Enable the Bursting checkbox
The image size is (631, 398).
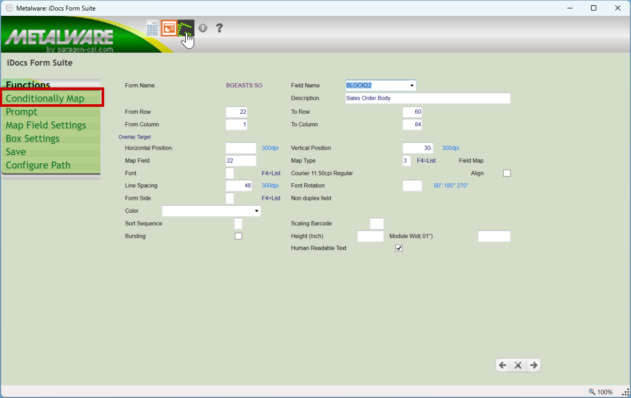tap(238, 236)
